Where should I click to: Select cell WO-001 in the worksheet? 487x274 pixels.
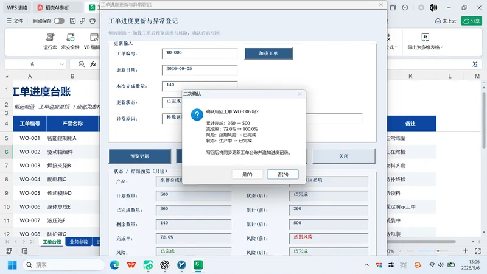pyautogui.click(x=30, y=138)
